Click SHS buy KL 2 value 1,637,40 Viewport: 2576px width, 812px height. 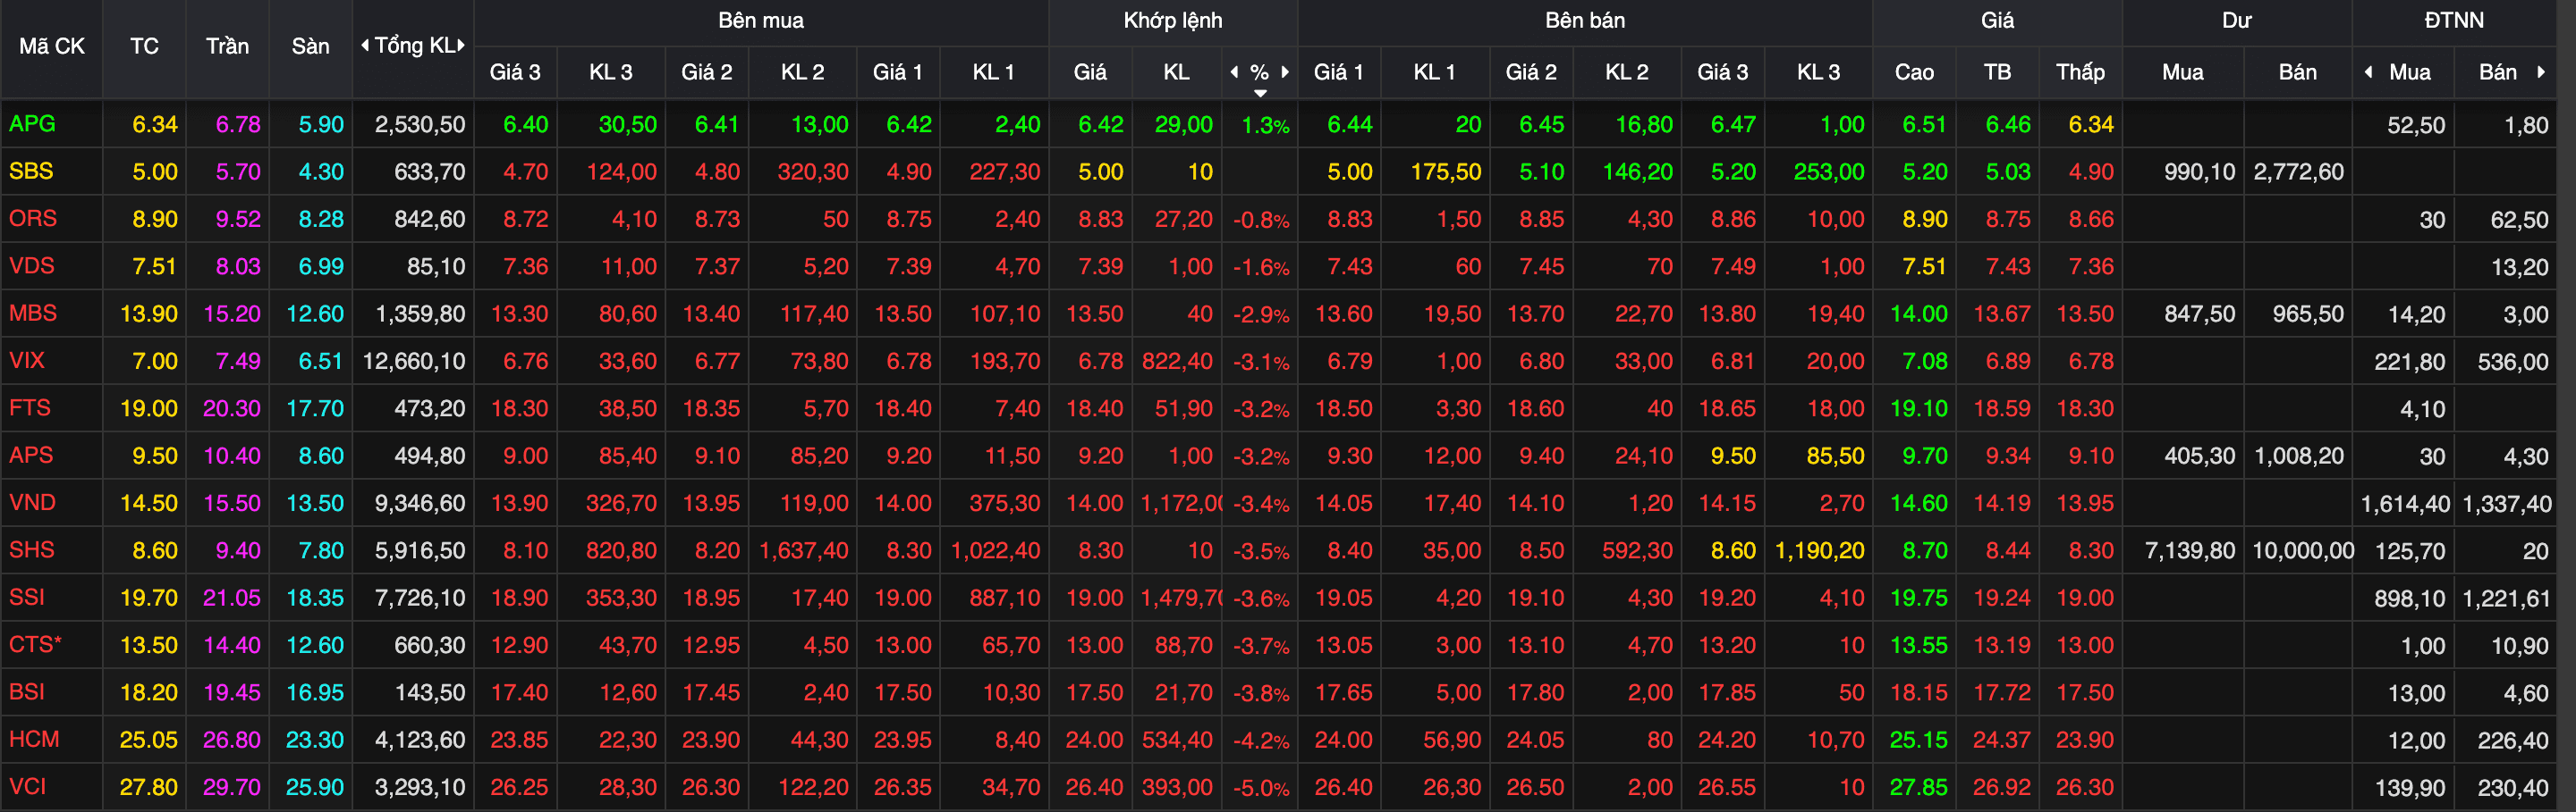pyautogui.click(x=804, y=550)
